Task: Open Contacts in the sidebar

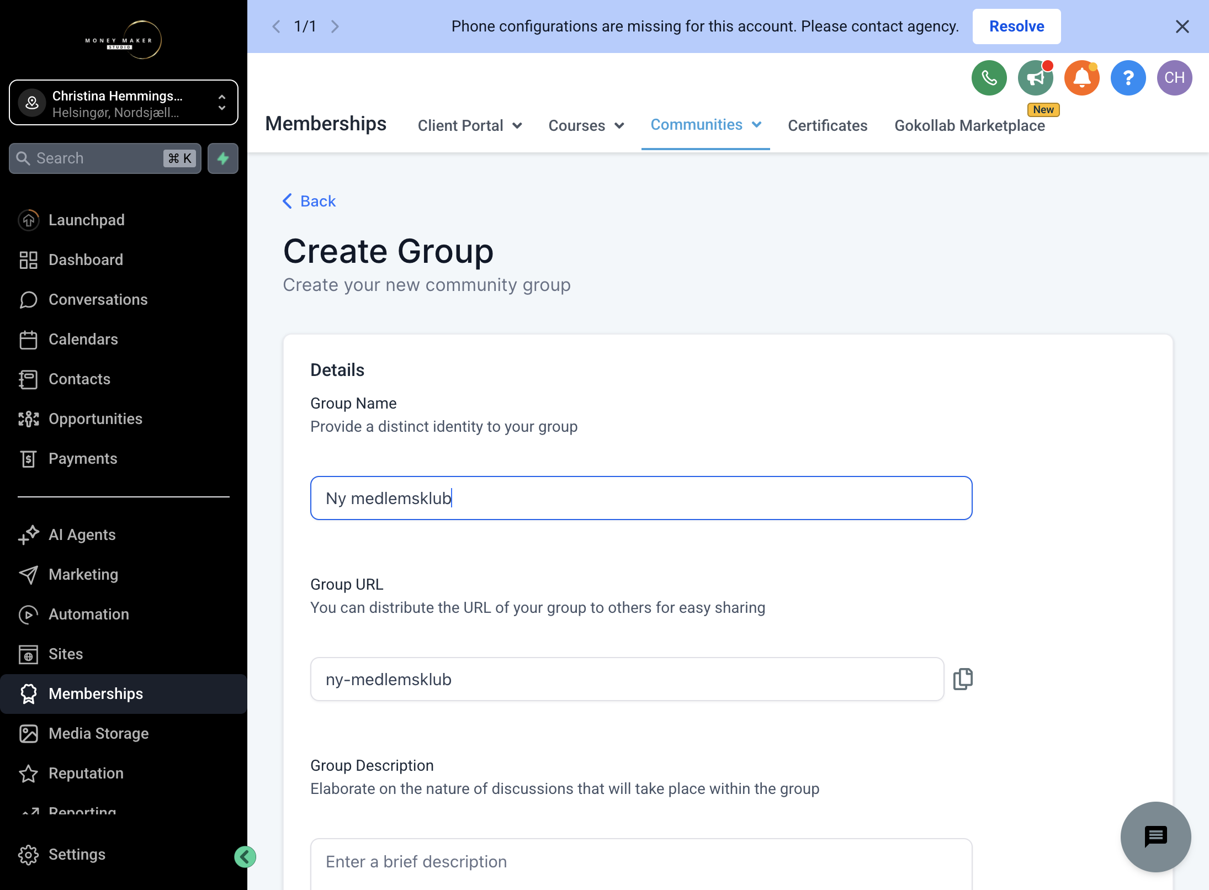Action: click(124, 379)
